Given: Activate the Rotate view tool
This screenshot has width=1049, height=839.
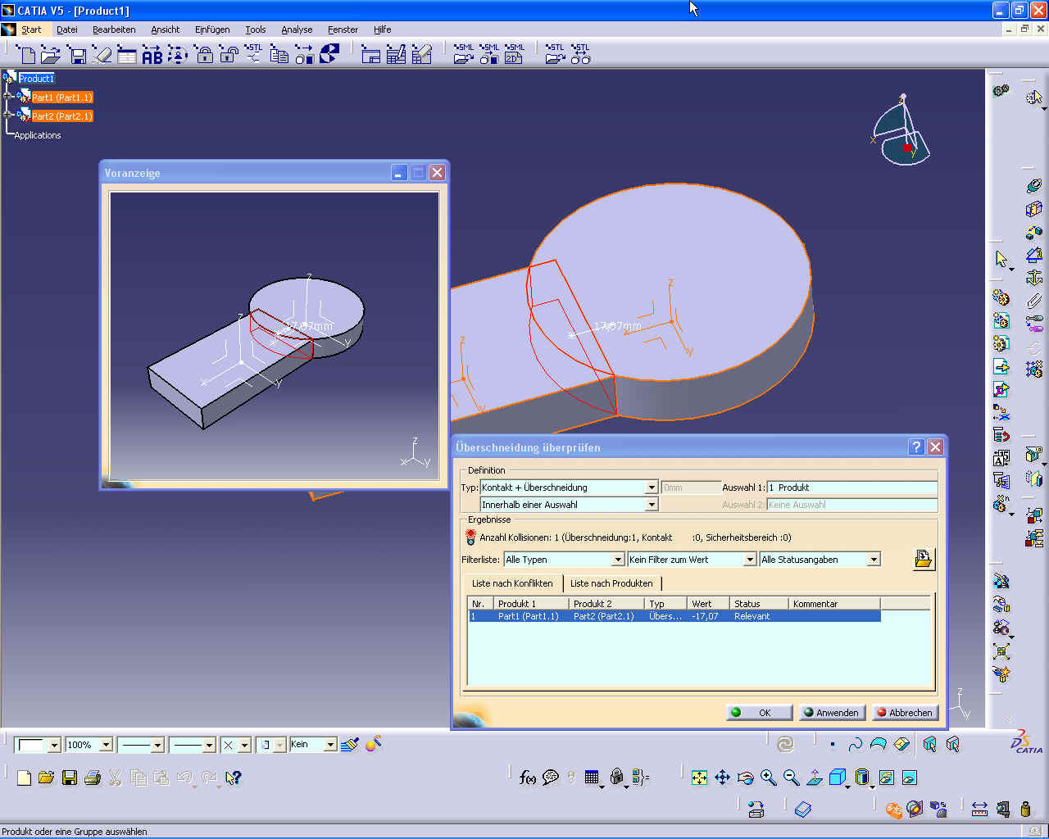Looking at the screenshot, I should tap(745, 778).
